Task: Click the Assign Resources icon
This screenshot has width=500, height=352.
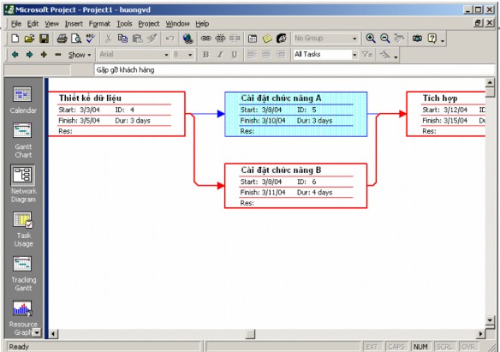Action: (281, 39)
